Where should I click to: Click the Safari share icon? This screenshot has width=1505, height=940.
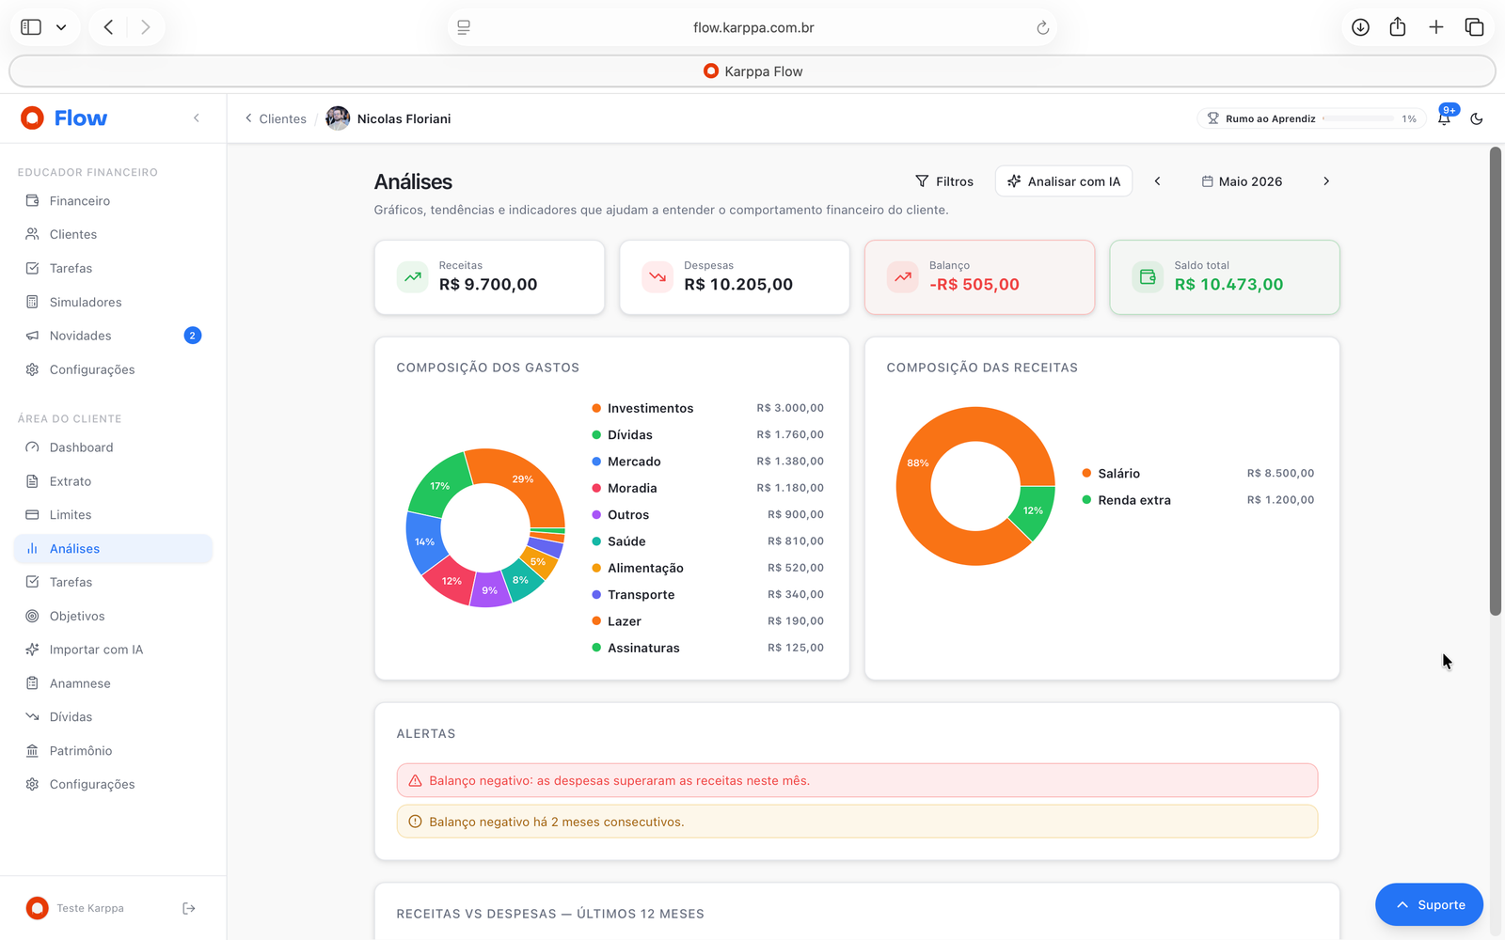(x=1398, y=26)
